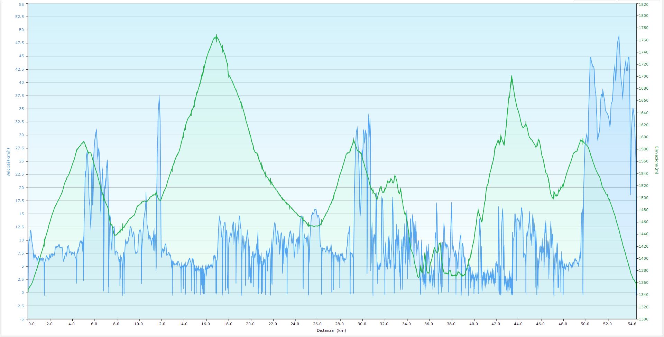Click the blue speed spike near 12 km
The width and height of the screenshot is (664, 337).
[x=159, y=96]
